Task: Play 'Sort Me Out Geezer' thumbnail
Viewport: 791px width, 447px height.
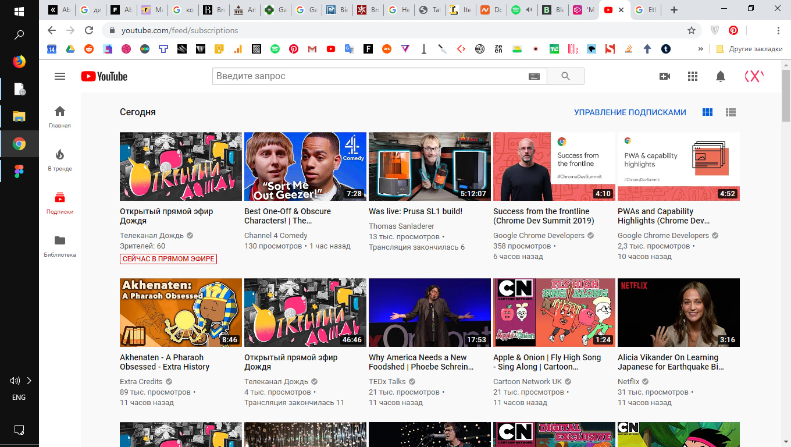Action: coord(305,166)
